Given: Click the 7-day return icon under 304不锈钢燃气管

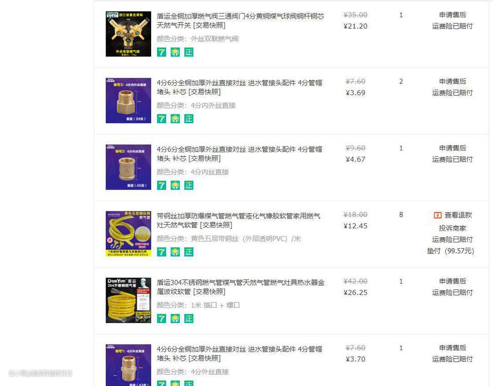Looking at the screenshot, I should click(162, 319).
